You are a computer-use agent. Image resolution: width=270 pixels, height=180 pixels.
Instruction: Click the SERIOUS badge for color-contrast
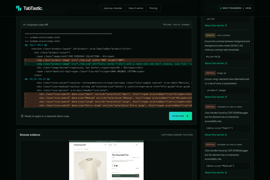click(x=210, y=35)
